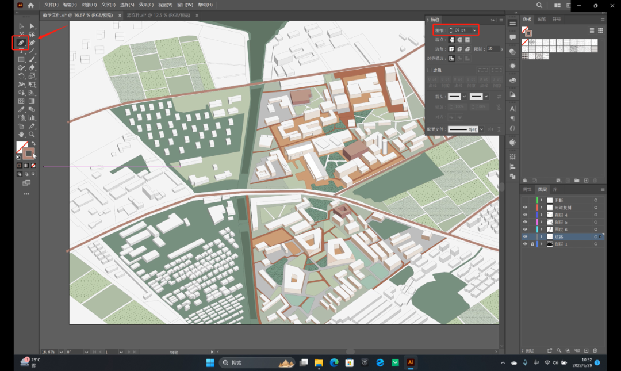
Task: Swap fill and stroke colors
Action: 34,143
